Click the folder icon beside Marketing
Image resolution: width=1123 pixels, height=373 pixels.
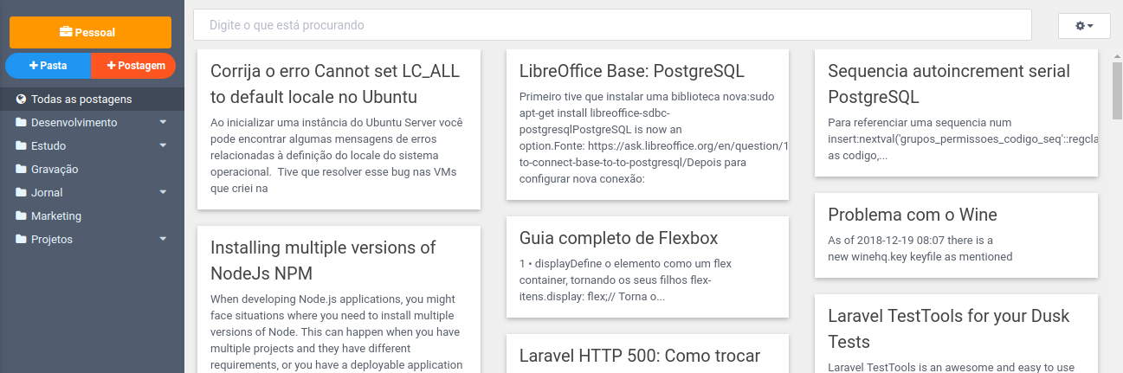tap(21, 215)
